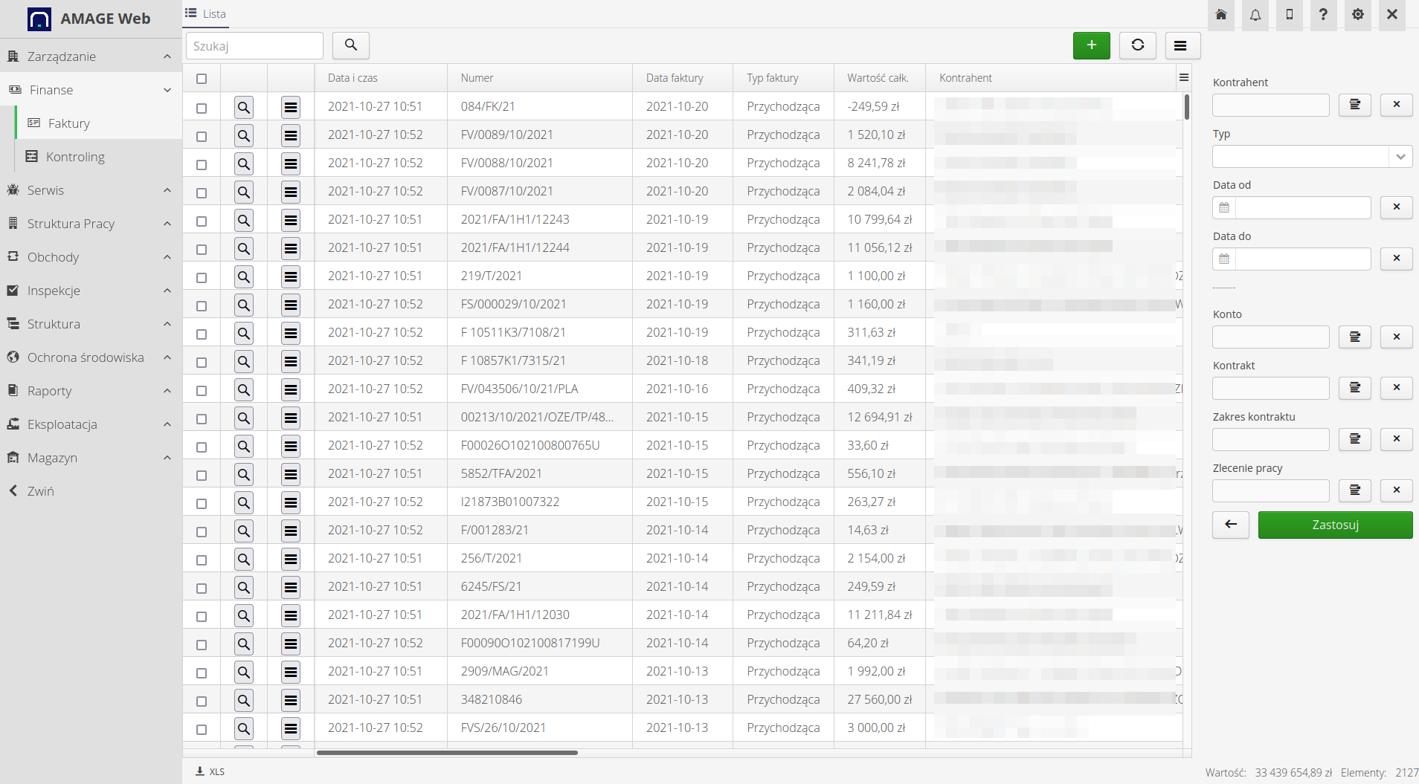The image size is (1419, 784).
Task: Refresh the invoice list
Action: [1137, 45]
